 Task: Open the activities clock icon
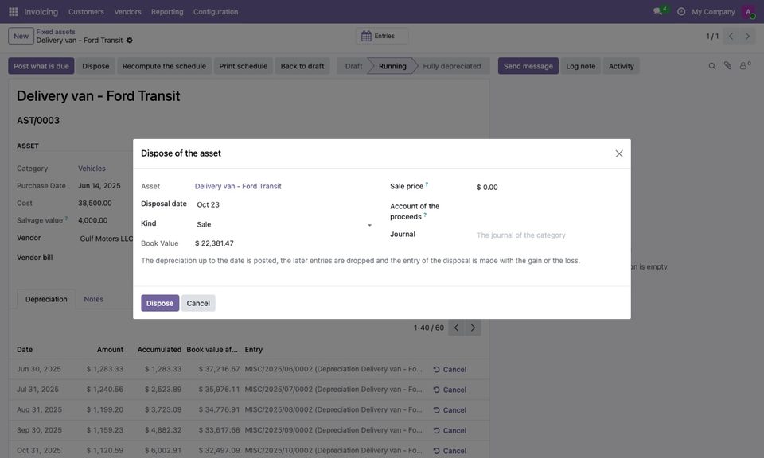[681, 12]
